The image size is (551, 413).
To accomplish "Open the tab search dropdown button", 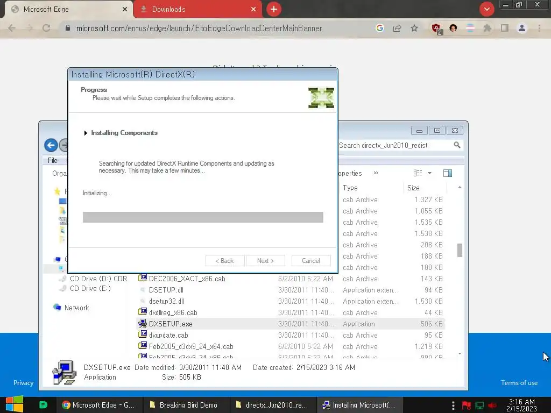I will click(486, 9).
